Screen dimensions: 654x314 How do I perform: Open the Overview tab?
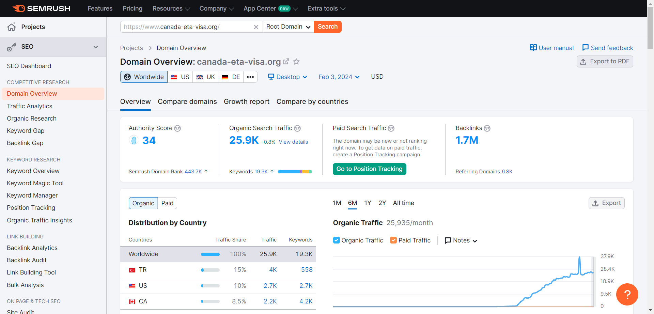click(x=136, y=101)
